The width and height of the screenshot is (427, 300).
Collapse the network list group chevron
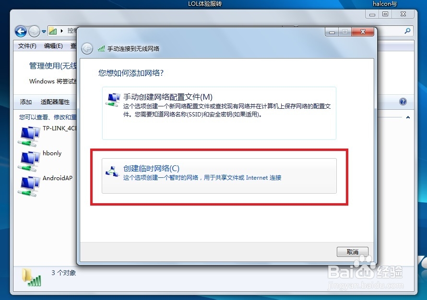[408, 117]
